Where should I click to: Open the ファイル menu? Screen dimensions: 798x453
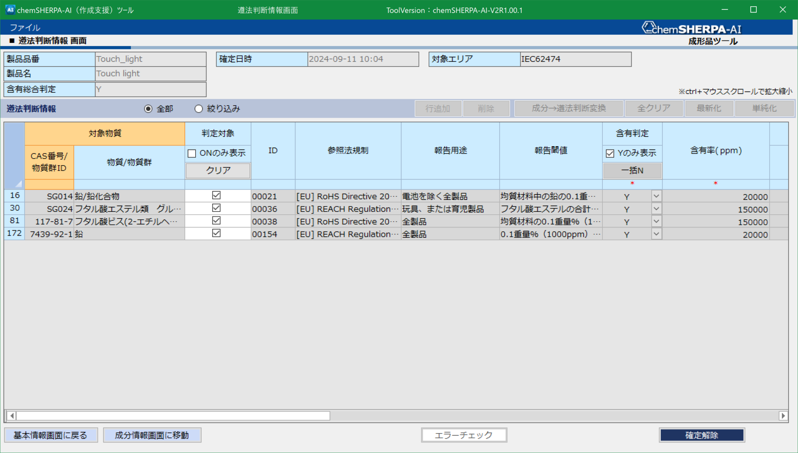click(x=25, y=28)
